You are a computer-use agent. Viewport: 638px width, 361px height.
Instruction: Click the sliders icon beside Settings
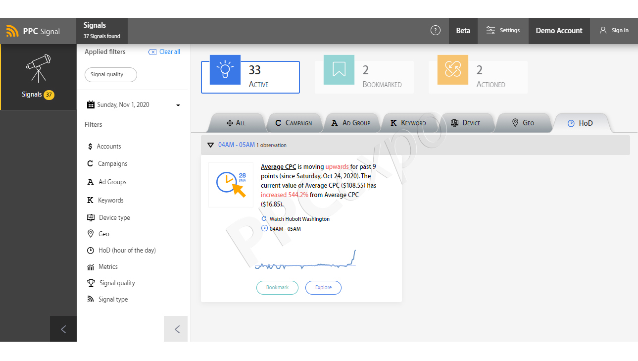pyautogui.click(x=491, y=31)
